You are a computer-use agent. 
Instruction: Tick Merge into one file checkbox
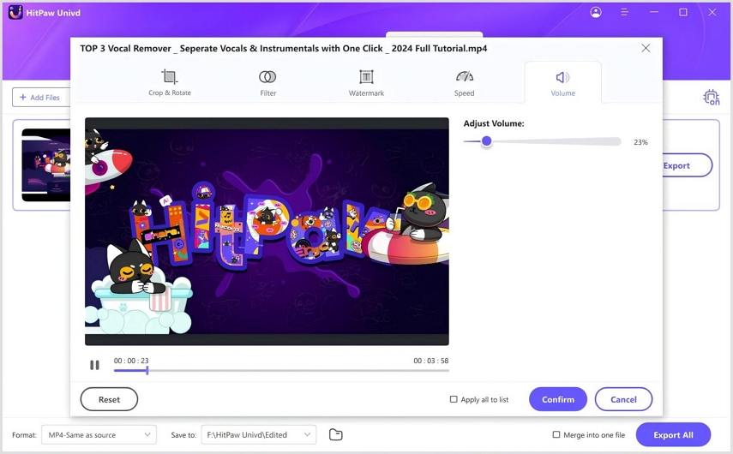pyautogui.click(x=556, y=434)
